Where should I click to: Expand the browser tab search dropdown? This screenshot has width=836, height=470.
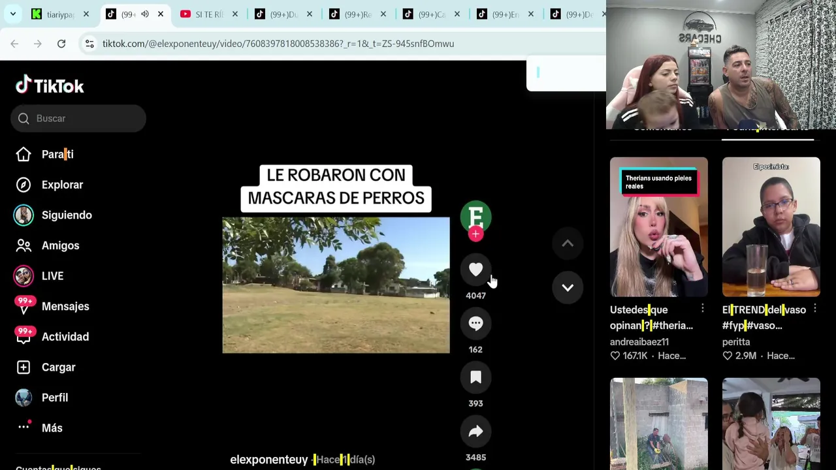13,14
